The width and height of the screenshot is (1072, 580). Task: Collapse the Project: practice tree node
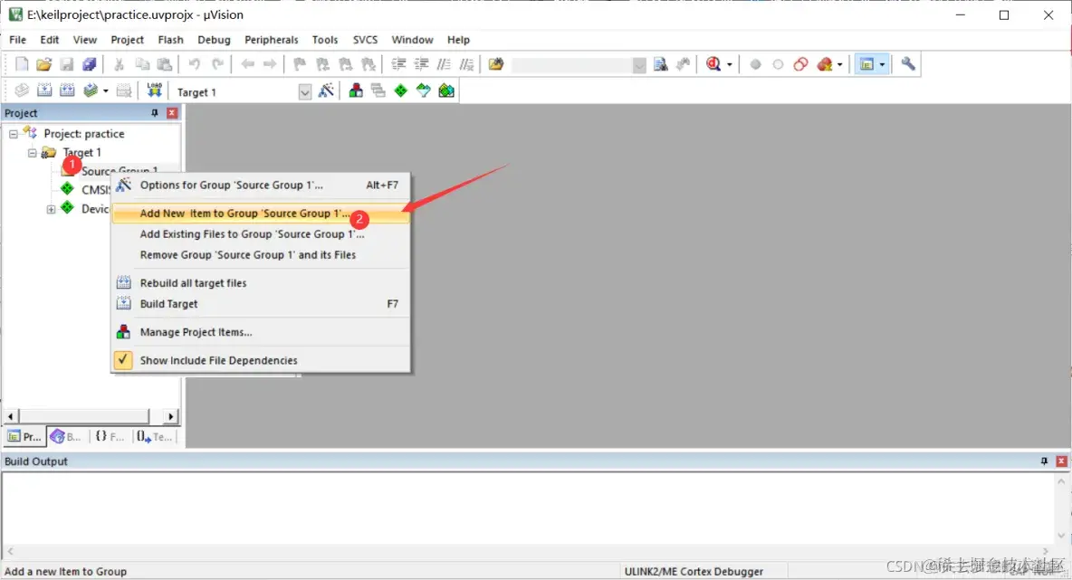tap(13, 134)
